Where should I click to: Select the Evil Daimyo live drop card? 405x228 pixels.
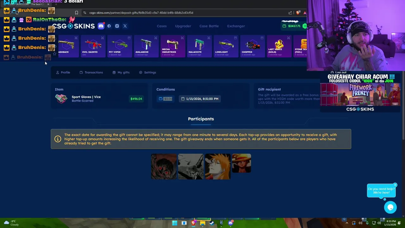coord(93,46)
